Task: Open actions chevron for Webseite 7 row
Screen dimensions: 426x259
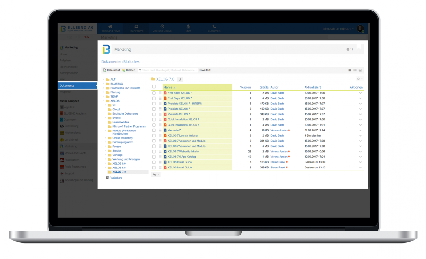Action: (x=360, y=130)
